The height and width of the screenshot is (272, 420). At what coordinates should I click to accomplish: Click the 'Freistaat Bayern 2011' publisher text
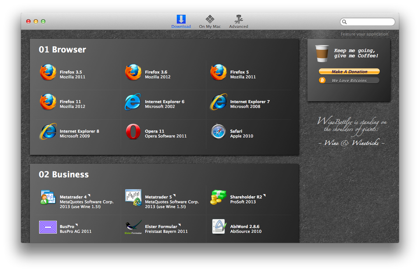166,231
